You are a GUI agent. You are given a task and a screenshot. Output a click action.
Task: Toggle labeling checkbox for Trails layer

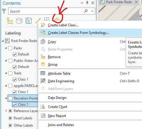point(10,73)
